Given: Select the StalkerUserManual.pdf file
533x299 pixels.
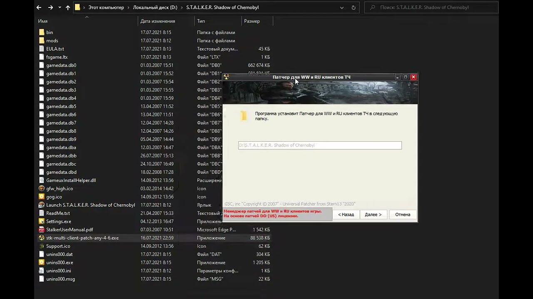Looking at the screenshot, I should point(70,230).
